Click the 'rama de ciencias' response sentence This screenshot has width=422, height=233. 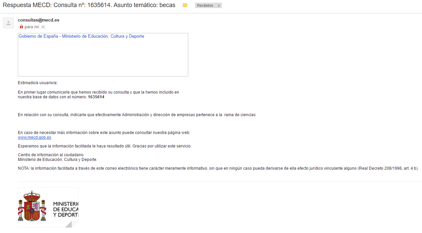point(137,115)
